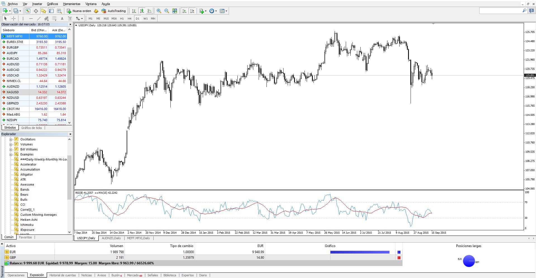Open indicators dropdown arrow
536x278 pixels.
pos(206,11)
